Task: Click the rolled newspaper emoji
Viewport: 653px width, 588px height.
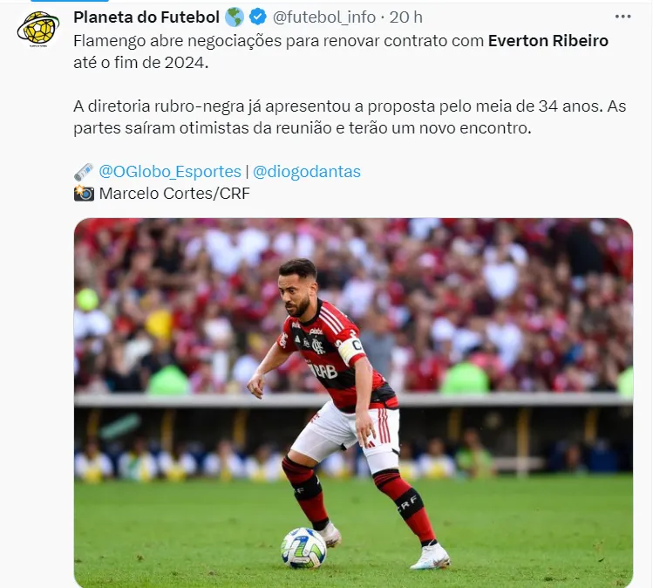Action: pos(84,172)
